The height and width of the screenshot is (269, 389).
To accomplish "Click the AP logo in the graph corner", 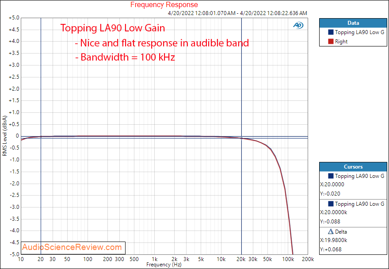I will [x=298, y=25].
